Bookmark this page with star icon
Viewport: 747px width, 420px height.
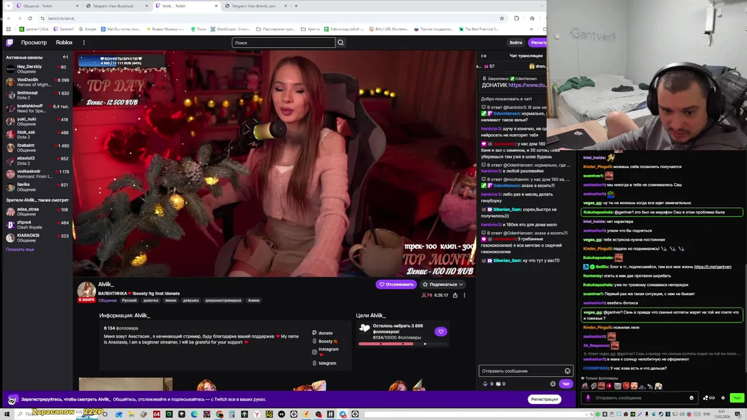pos(501,18)
